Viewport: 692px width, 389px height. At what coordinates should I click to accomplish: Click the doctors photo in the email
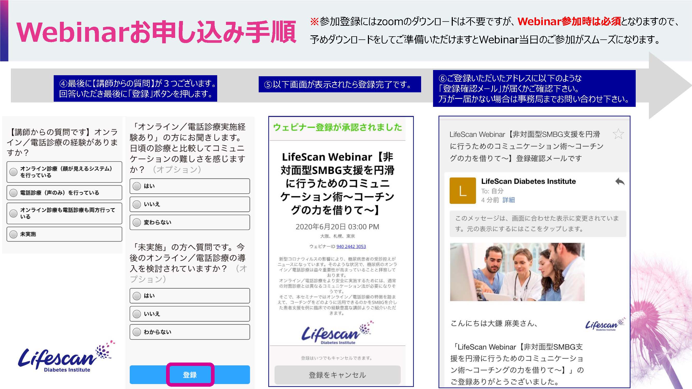click(x=517, y=272)
